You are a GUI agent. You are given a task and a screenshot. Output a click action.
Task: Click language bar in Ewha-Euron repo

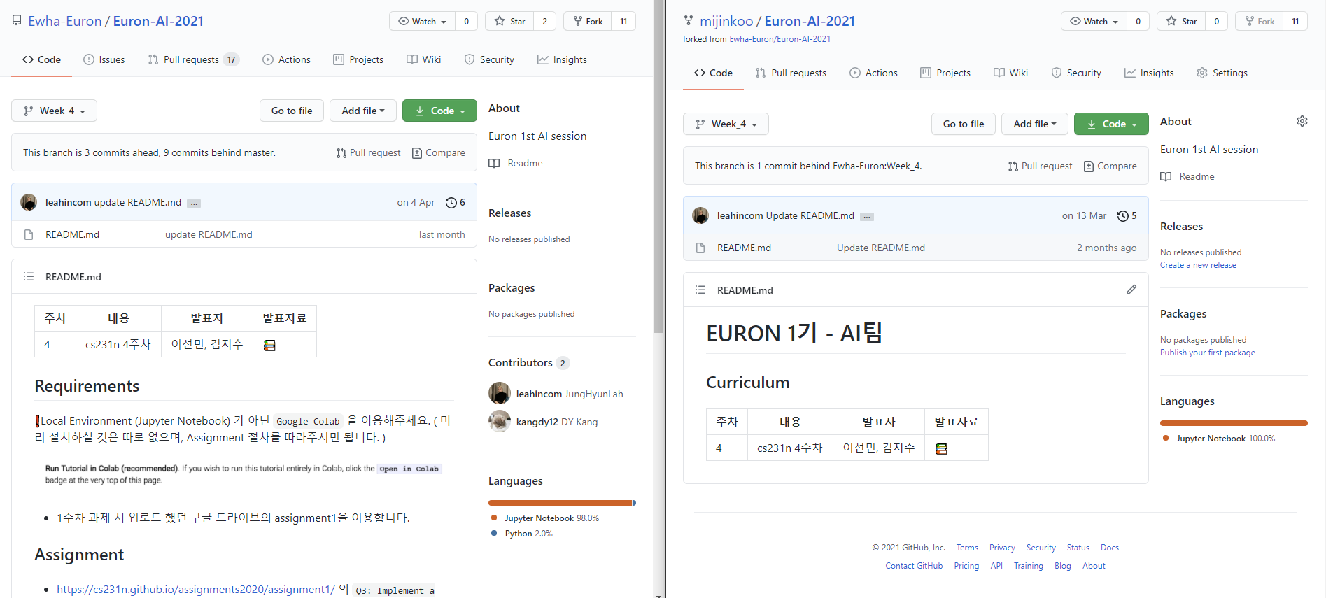[x=562, y=503]
